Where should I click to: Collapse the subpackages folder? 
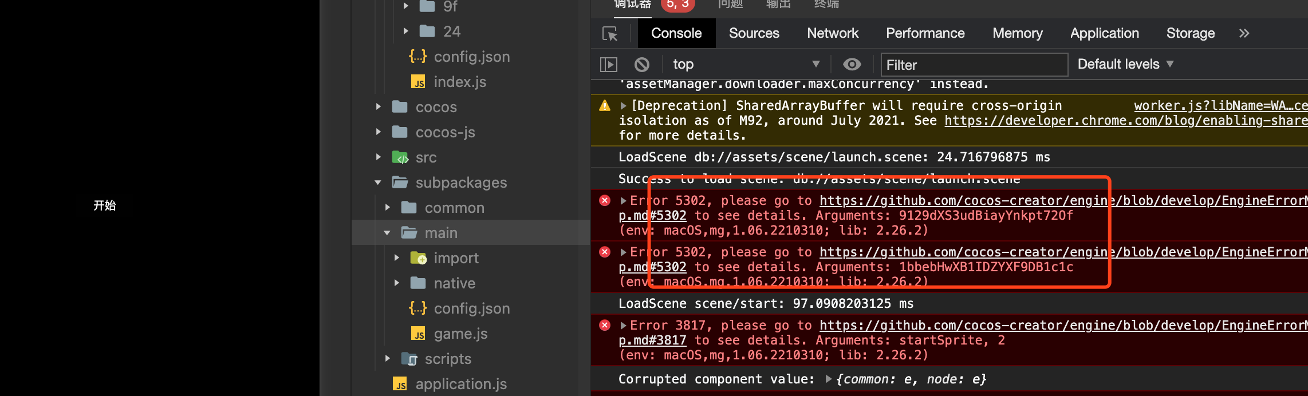click(378, 183)
